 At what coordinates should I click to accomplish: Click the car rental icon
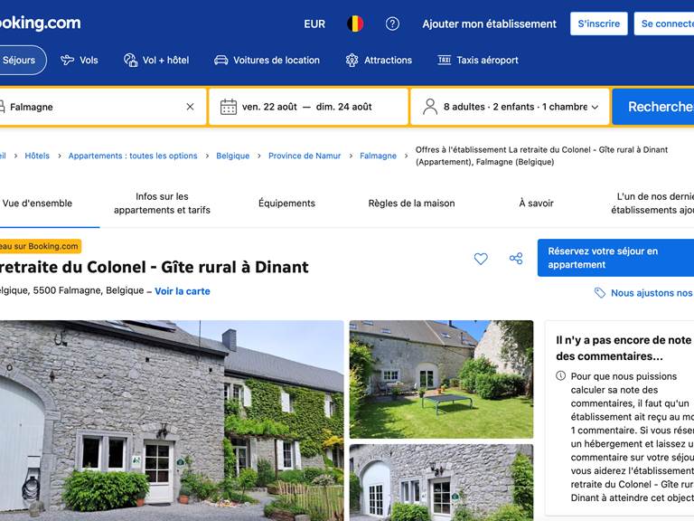[x=220, y=60]
